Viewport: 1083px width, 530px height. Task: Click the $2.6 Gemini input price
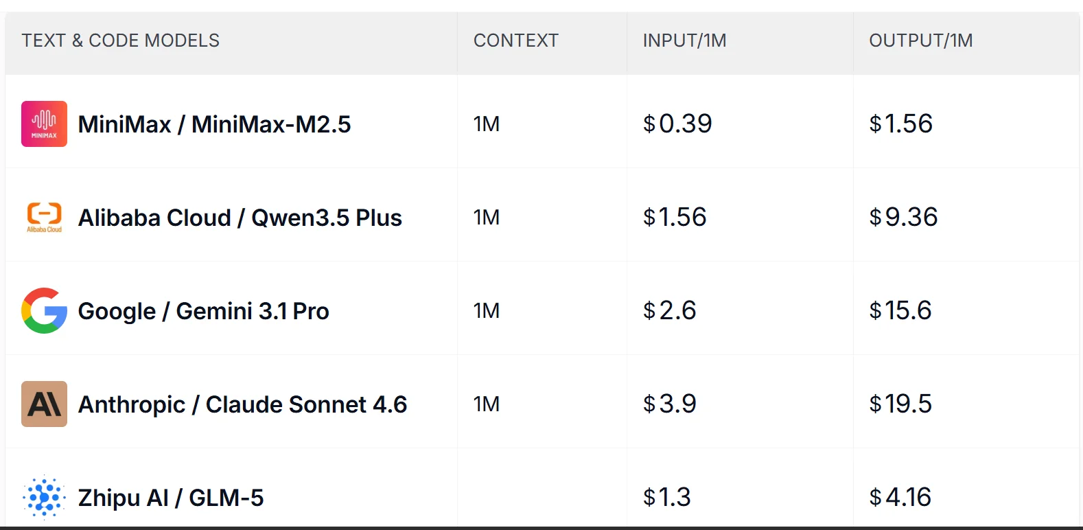tap(669, 310)
